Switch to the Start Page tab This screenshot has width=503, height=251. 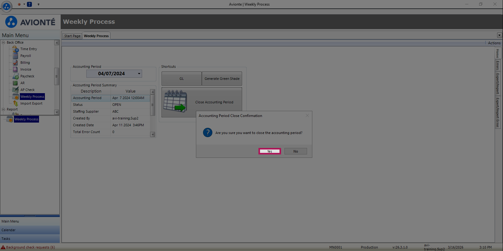tap(72, 36)
